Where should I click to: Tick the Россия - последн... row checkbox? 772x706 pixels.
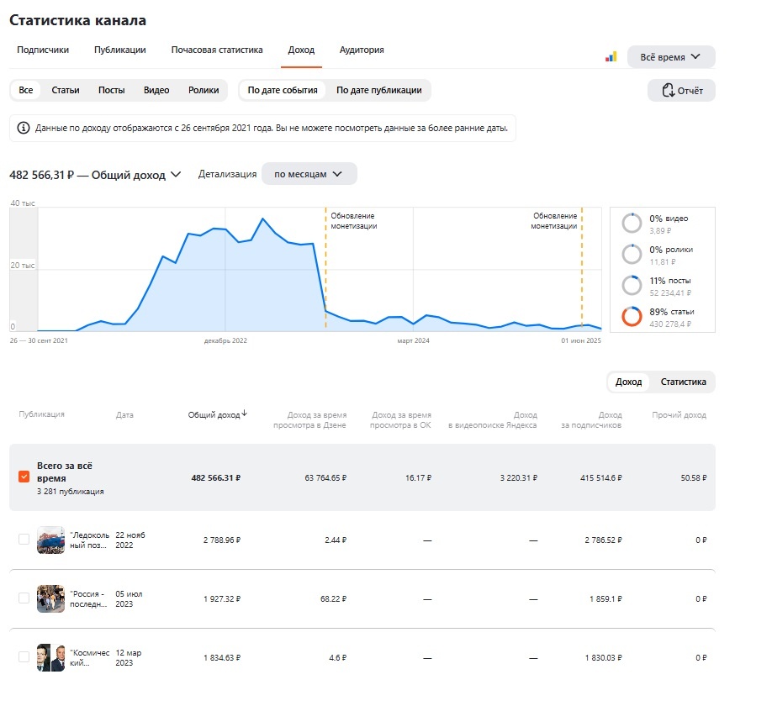[x=24, y=598]
